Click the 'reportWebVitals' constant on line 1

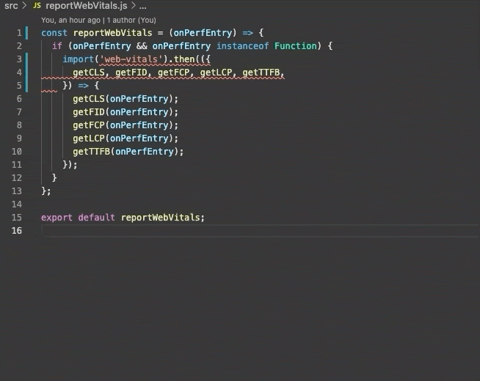coord(112,33)
